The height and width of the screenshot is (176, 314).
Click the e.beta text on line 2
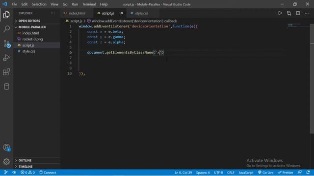click(115, 31)
